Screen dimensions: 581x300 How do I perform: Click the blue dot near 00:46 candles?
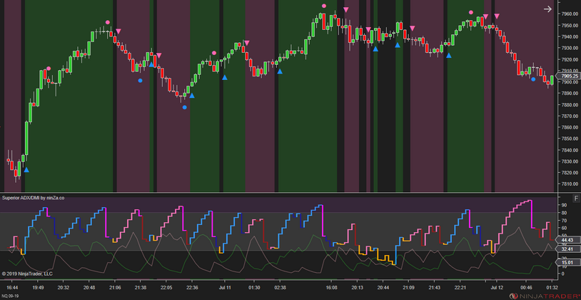pos(533,79)
